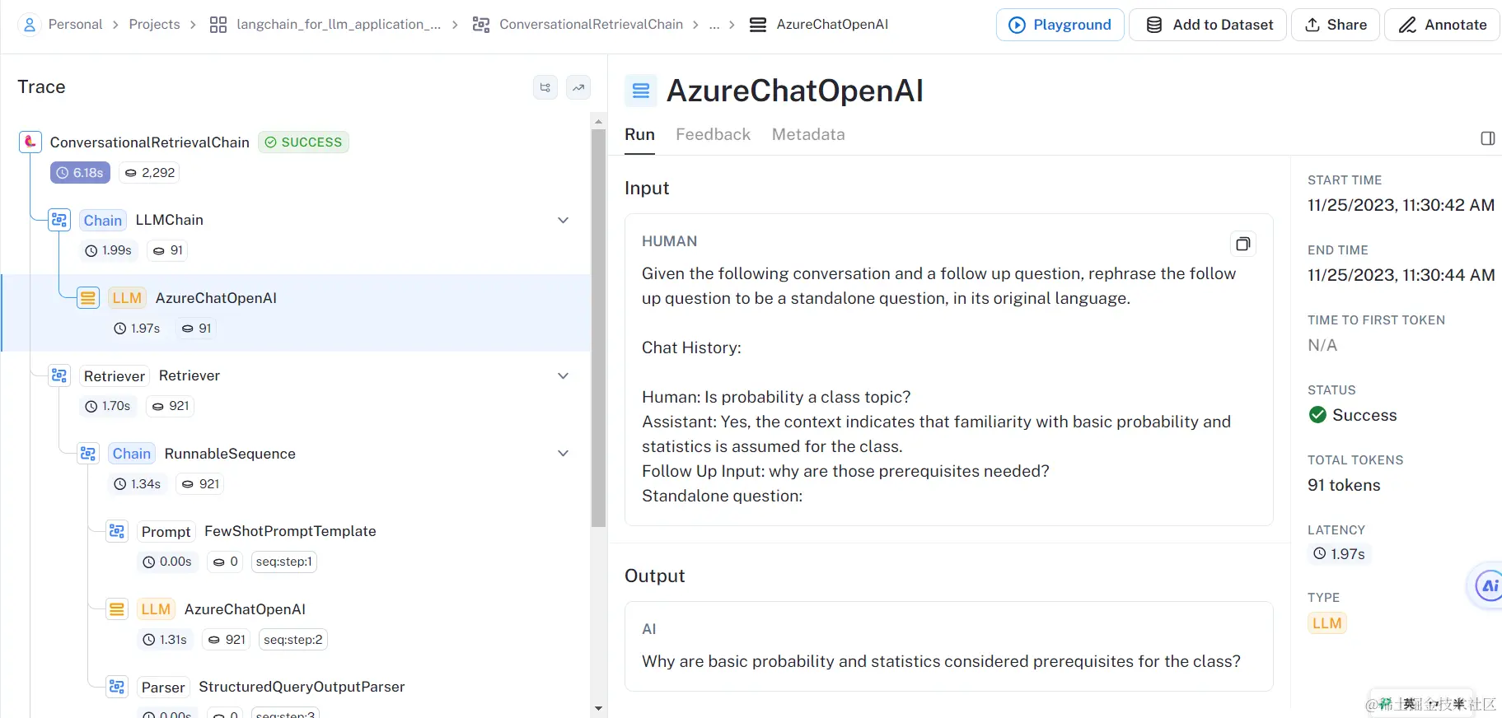The height and width of the screenshot is (718, 1502).
Task: Click the SUCCESS status badge
Action: [x=303, y=142]
